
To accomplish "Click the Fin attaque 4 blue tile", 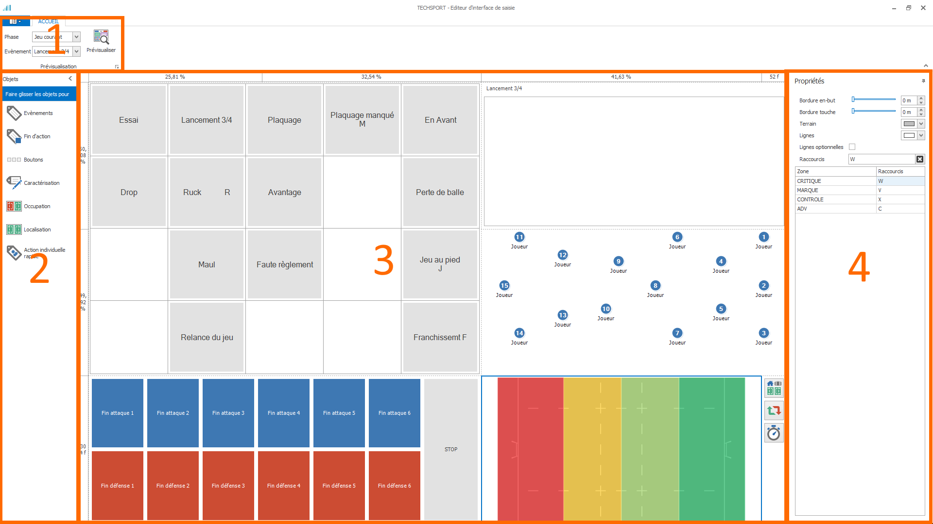I will (284, 413).
